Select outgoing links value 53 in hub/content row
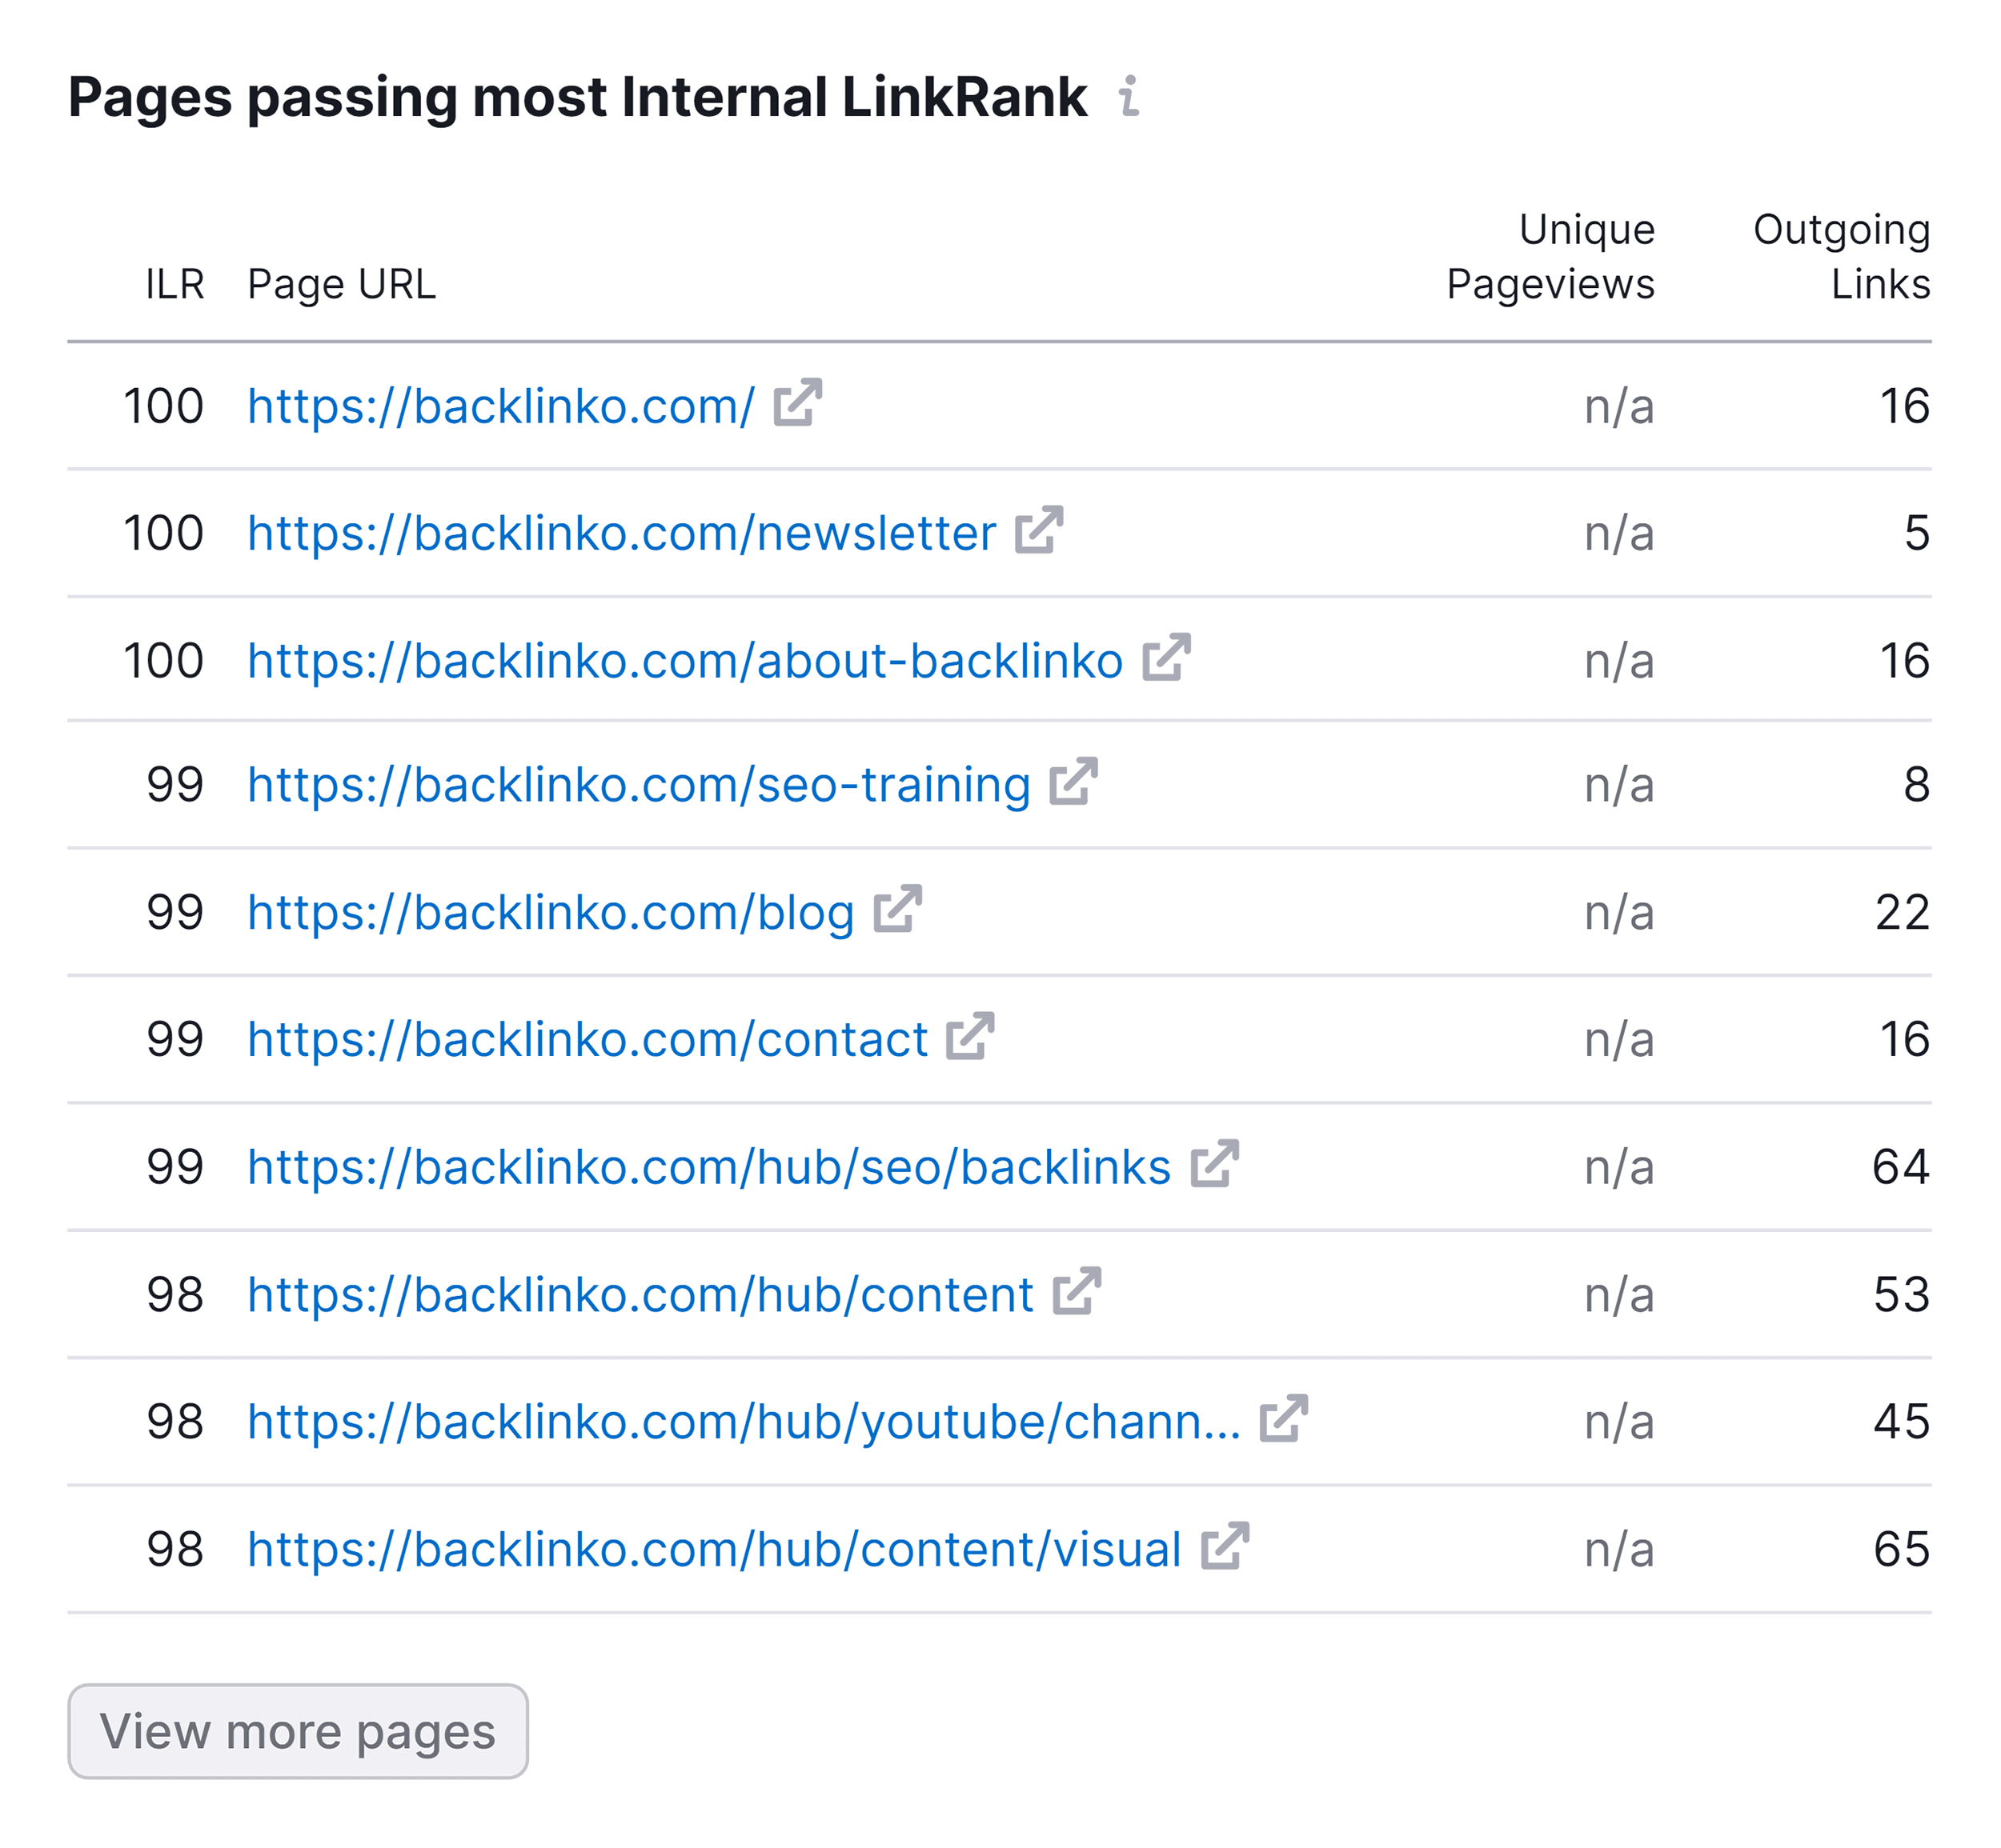 (x=1902, y=1295)
